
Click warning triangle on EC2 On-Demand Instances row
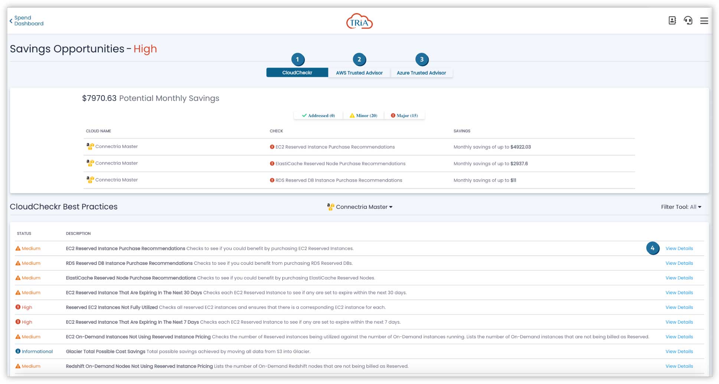pos(18,337)
